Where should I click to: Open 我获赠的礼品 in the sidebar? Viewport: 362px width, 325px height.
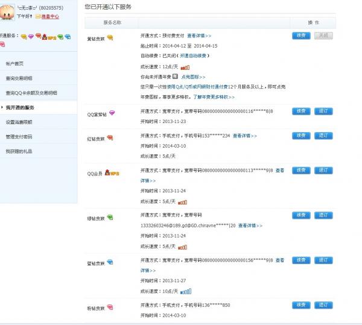click(x=19, y=151)
